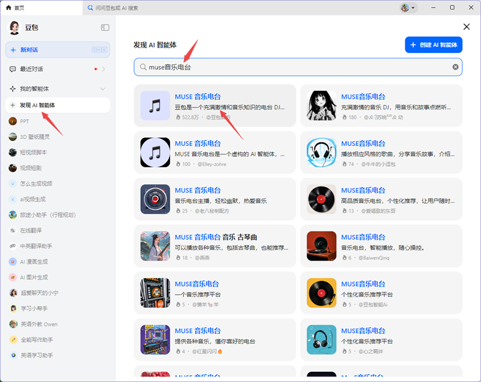Open MUSE音乐电台 by 豆包智能AI
The width and height of the screenshot is (481, 382).
(x=381, y=293)
